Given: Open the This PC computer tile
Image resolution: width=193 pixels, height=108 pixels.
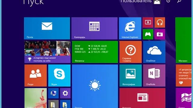Looking at the screenshot, I should coord(53,93).
